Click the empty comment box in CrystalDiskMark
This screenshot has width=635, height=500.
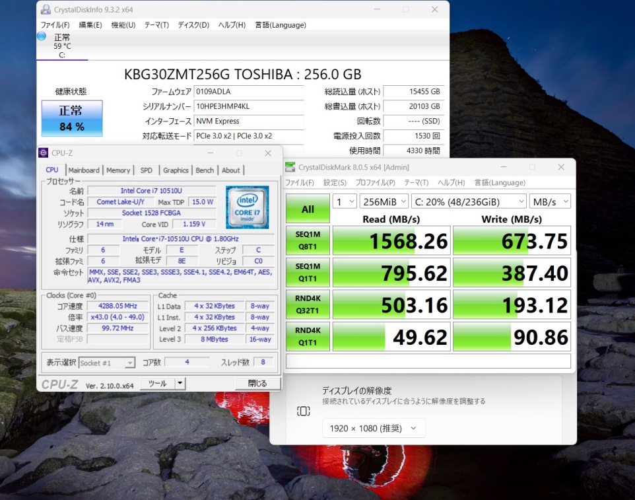pos(428,361)
